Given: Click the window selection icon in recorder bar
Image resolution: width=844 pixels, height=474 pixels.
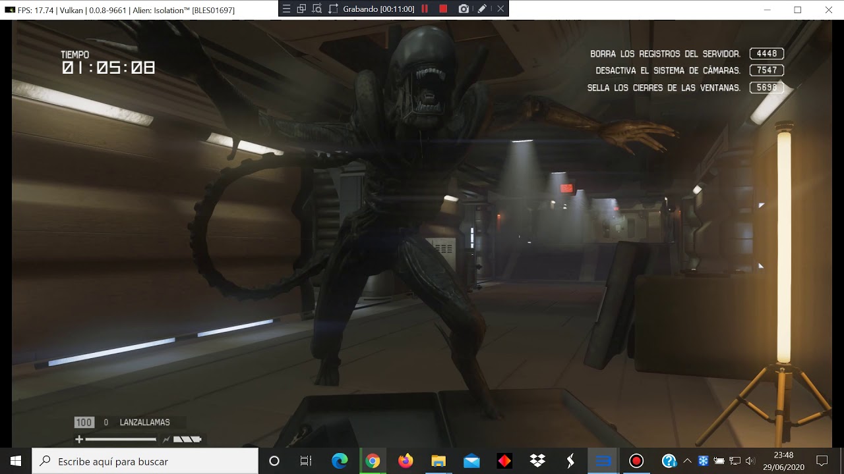Looking at the screenshot, I should (301, 9).
